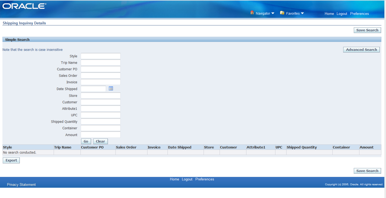Open the Date Shipped calendar picker
The width and height of the screenshot is (386, 198).
point(111,88)
